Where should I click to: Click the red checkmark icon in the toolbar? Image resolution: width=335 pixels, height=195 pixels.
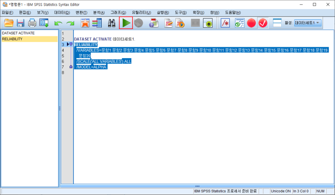(263, 23)
